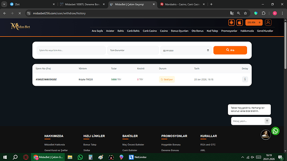Open Kod Talep menu item
The image size is (287, 161).
(212, 31)
